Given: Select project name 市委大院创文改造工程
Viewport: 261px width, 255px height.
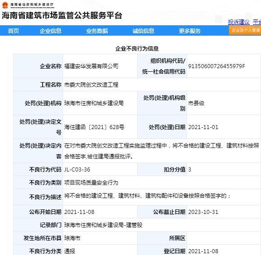Looking at the screenshot, I should coord(91,85).
